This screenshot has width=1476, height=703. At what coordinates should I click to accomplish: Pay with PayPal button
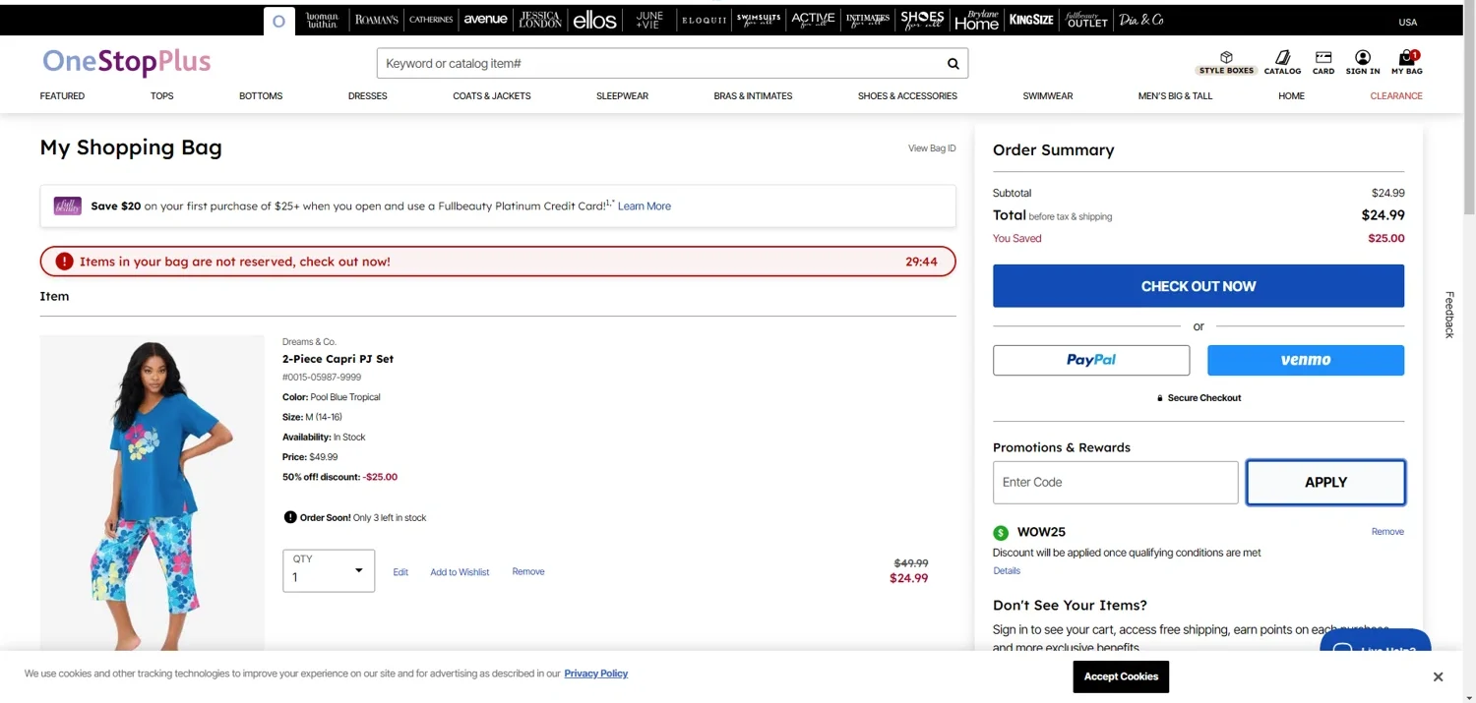coord(1091,360)
